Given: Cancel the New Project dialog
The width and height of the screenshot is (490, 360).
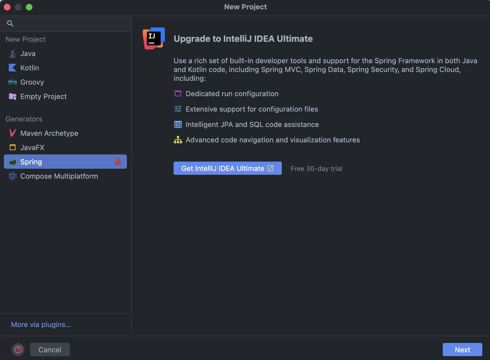Looking at the screenshot, I should pos(50,350).
